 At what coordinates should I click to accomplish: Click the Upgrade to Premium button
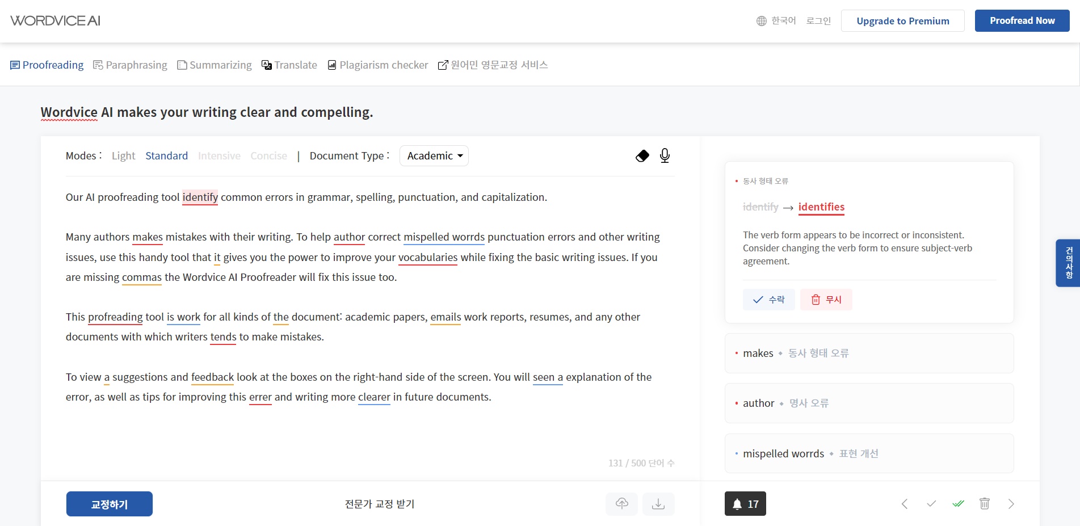[x=902, y=21]
